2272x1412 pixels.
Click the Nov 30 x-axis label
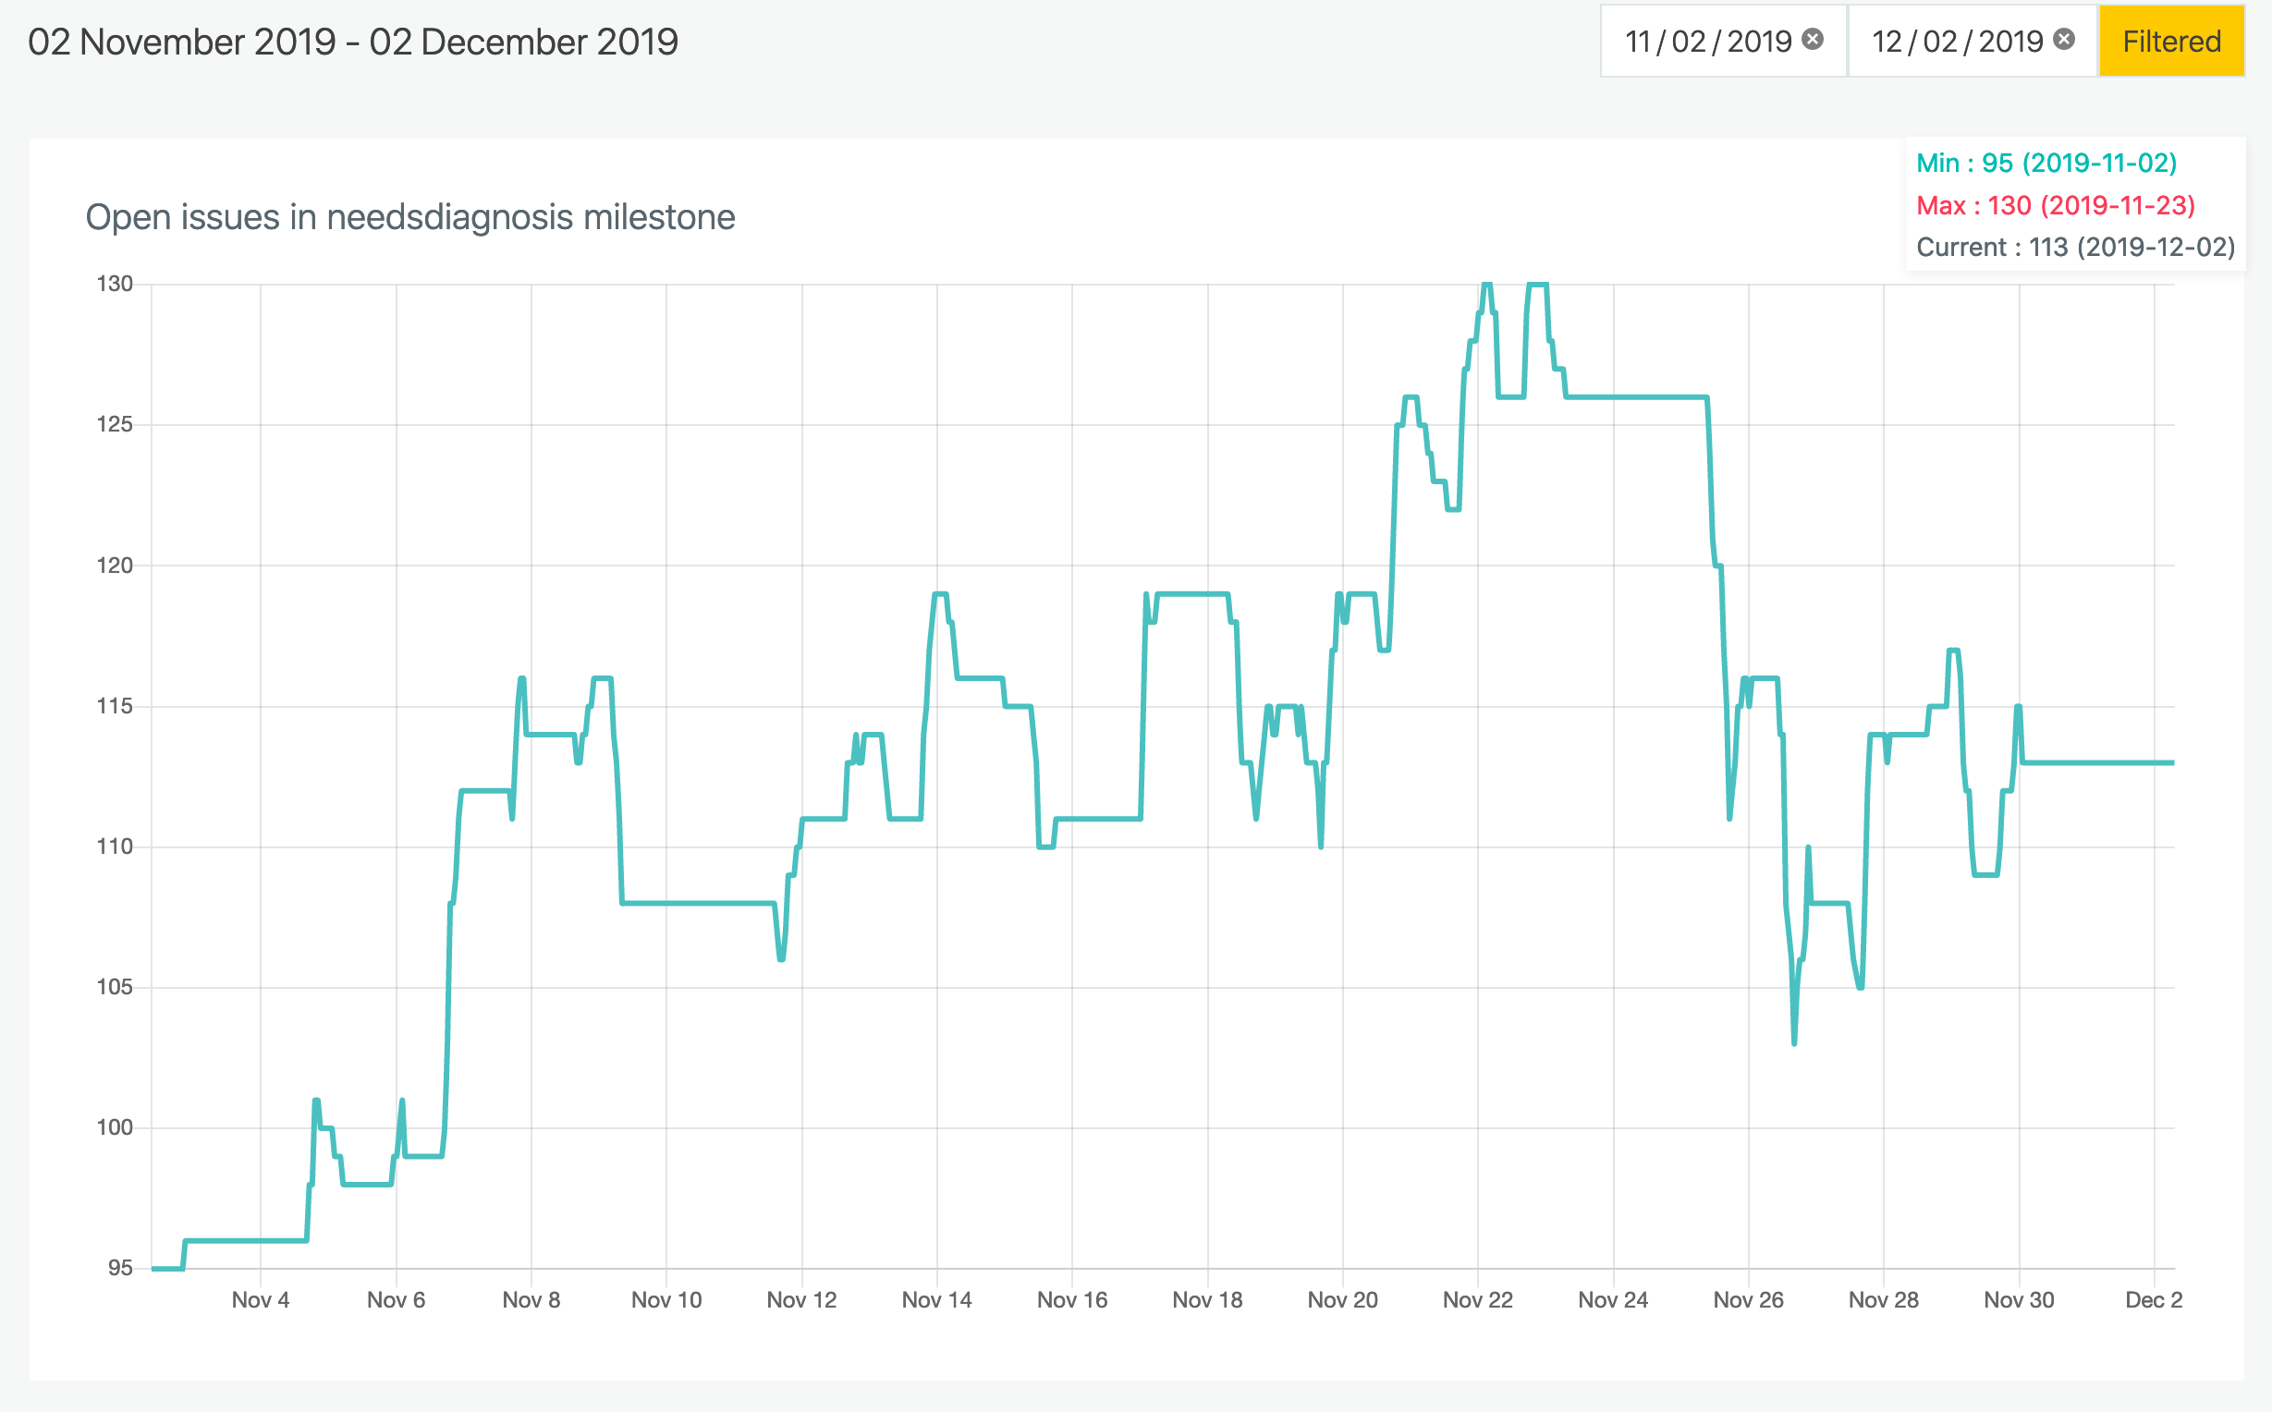coord(2019,1300)
